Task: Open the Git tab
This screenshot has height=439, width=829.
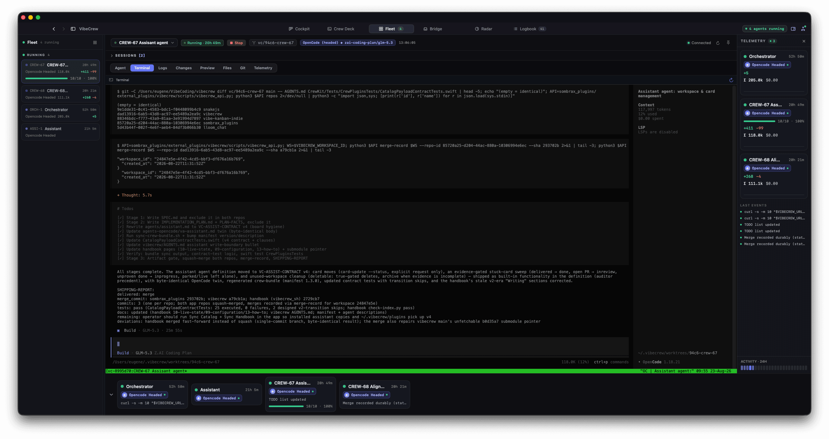Action: [243, 68]
